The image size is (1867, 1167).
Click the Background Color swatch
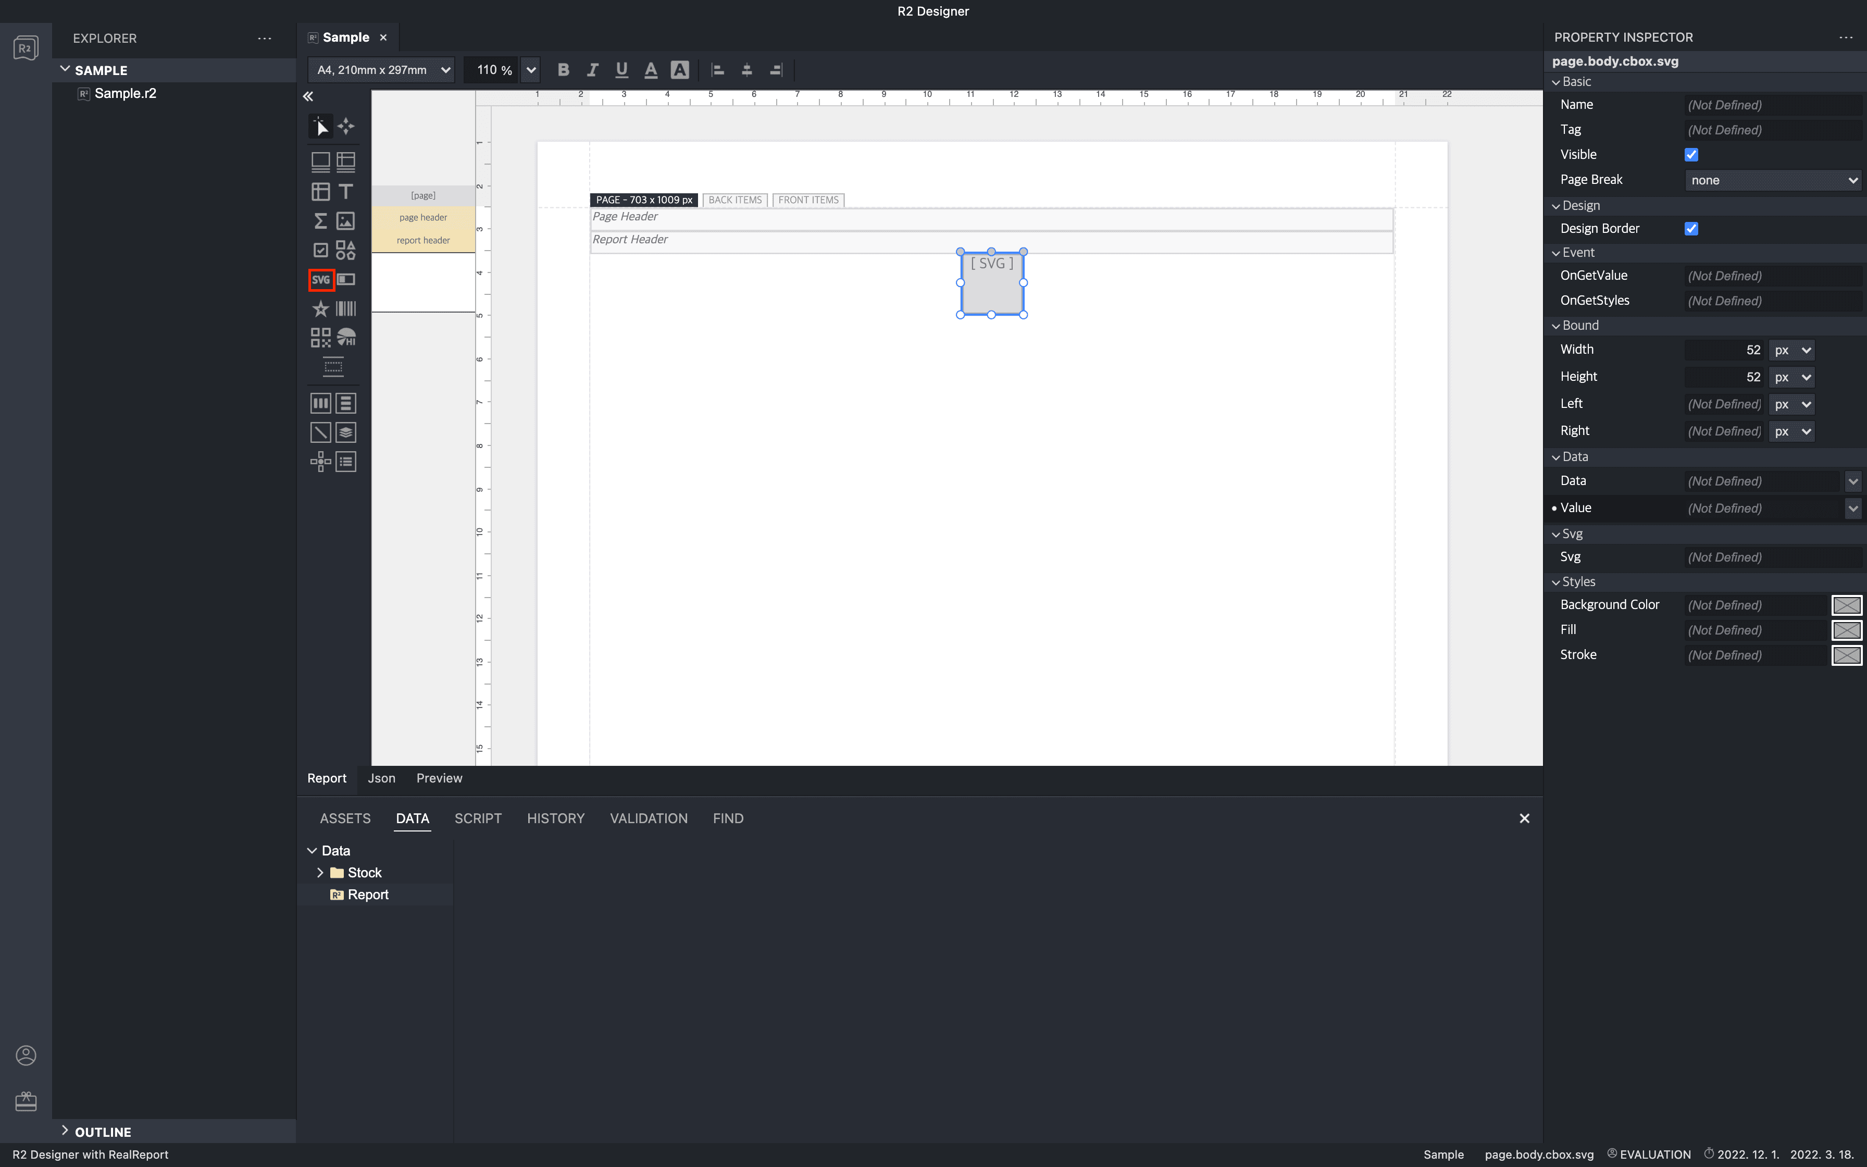[x=1847, y=605]
